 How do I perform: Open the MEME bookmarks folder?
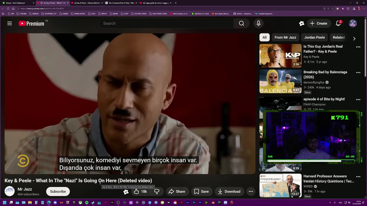click(x=114, y=14)
